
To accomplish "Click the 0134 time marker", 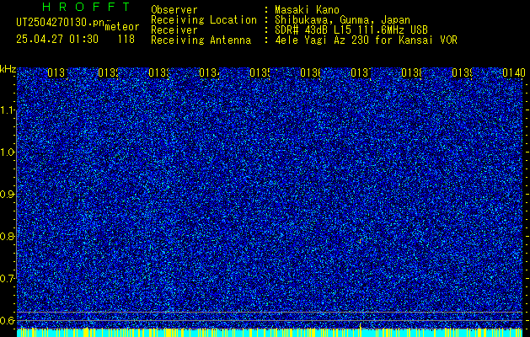I will tap(210, 72).
